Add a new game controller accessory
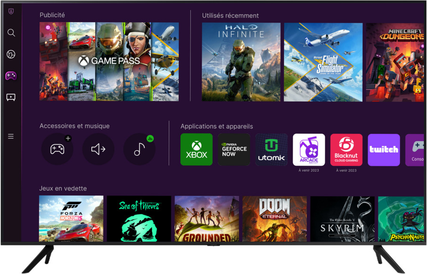Image resolution: width=427 pixels, height=274 pixels. click(x=57, y=149)
